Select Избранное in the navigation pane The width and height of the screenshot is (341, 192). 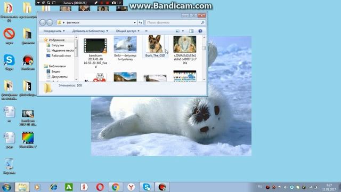point(54,40)
